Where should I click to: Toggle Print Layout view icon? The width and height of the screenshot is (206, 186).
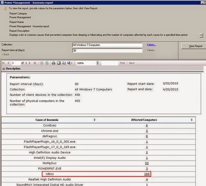pos(59,63)
